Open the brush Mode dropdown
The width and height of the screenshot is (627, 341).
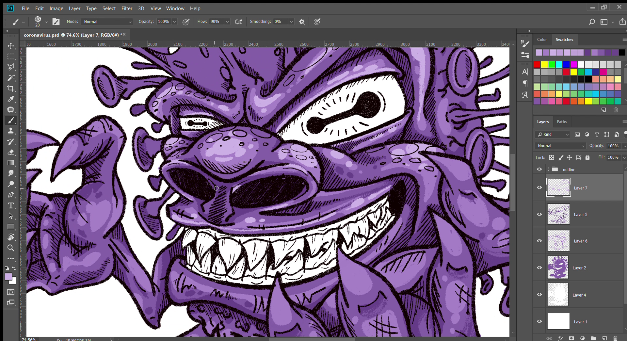[x=107, y=22]
